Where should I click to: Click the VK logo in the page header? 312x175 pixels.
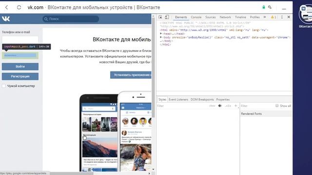click(x=6, y=19)
